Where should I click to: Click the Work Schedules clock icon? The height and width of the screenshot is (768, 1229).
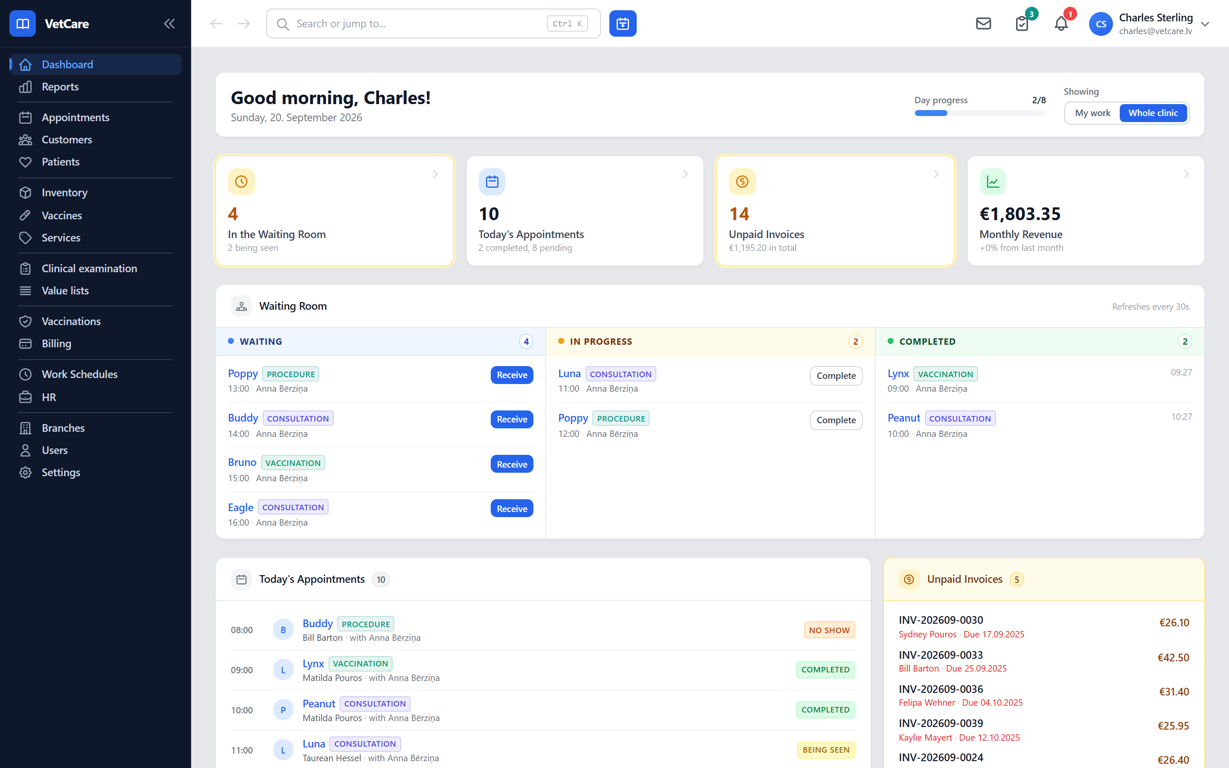point(26,374)
